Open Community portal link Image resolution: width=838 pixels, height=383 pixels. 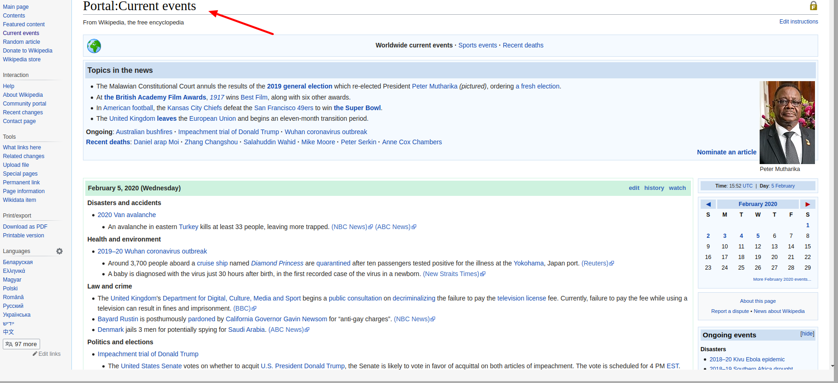[x=24, y=104]
